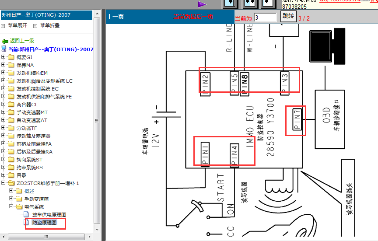This screenshot has width=378, height=241.
Task: Collapse the 电气系统 subfolder node
Action: tap(11, 206)
